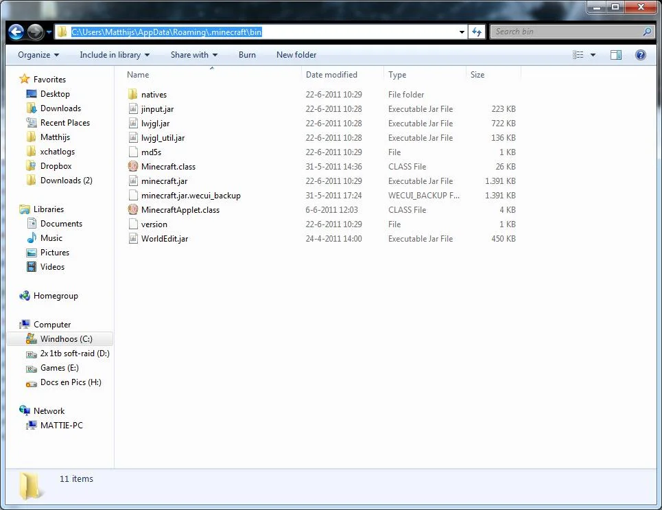Select the Windhoos (C:) drive
Image resolution: width=662 pixels, height=510 pixels.
click(x=60, y=339)
